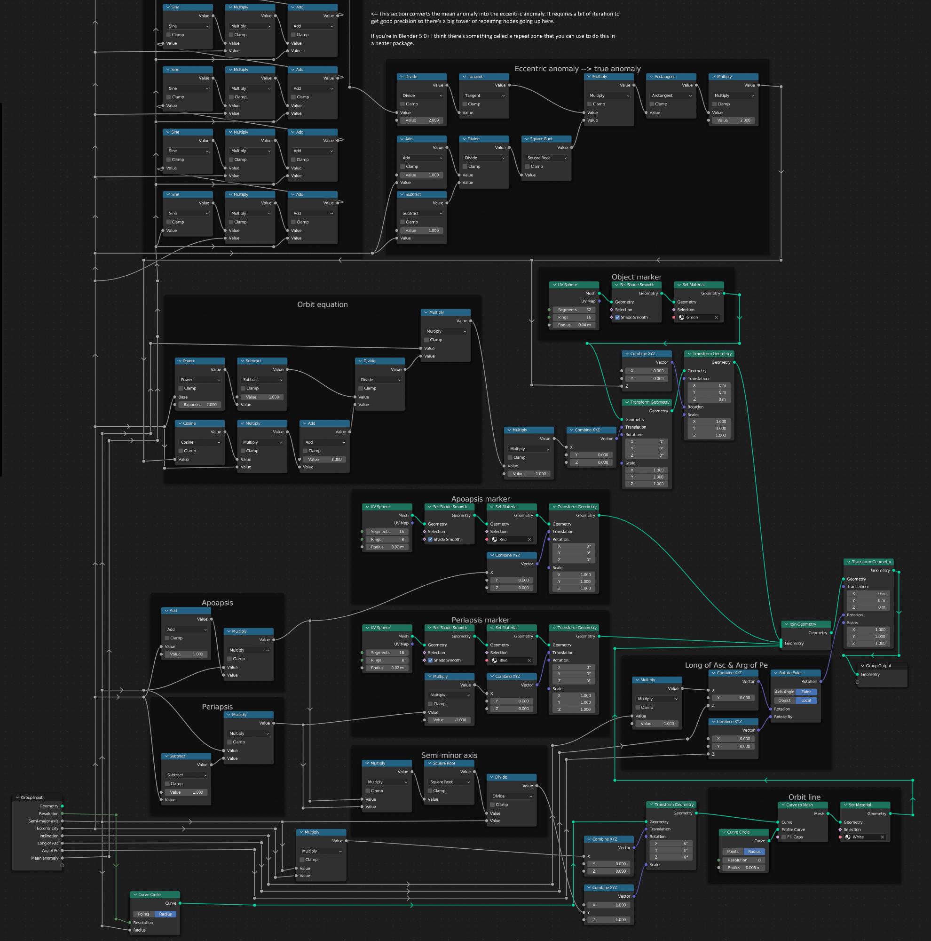Remove the Blue material using X icon
The width and height of the screenshot is (931, 941).
[x=529, y=661]
